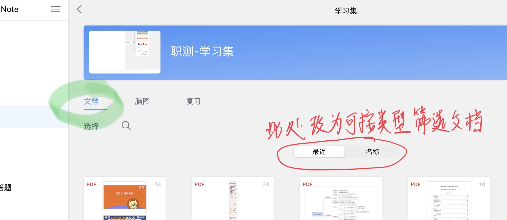Screen dimensions: 507x220
Task: Click the 选择 button
Action: (x=91, y=126)
